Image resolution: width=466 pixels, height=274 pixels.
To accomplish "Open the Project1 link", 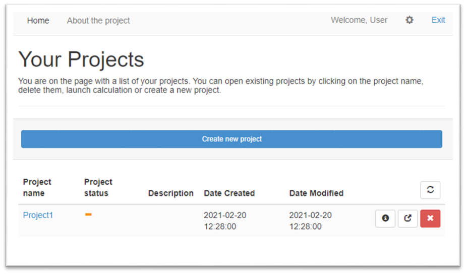I will coord(38,215).
